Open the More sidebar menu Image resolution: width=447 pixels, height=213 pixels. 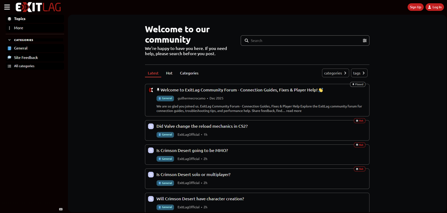pos(35,28)
